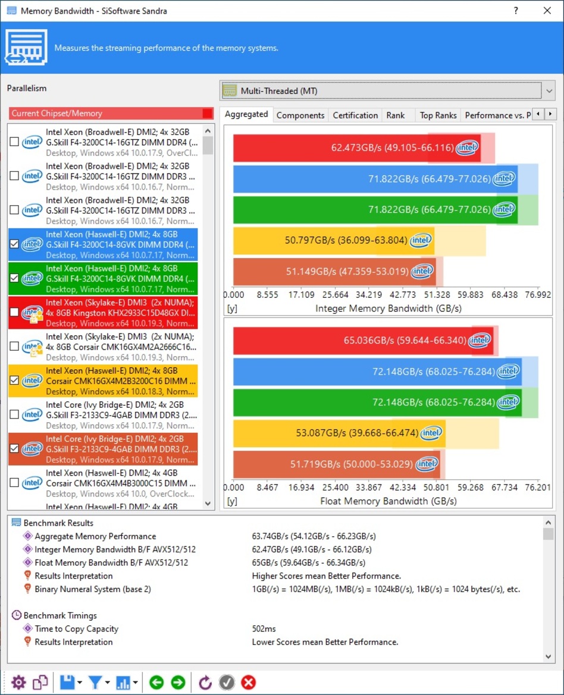
Task: Open the dropdown arrow next to the chart icon
Action: coord(135,683)
